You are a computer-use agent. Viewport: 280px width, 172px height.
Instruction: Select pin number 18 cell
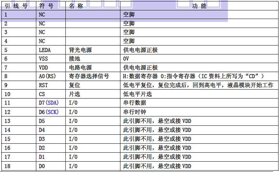(8, 166)
